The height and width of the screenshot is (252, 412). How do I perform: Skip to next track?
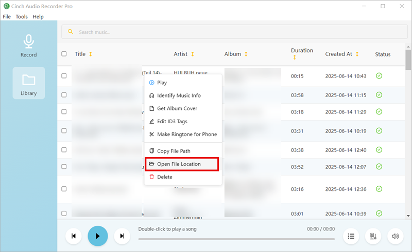tap(122, 236)
